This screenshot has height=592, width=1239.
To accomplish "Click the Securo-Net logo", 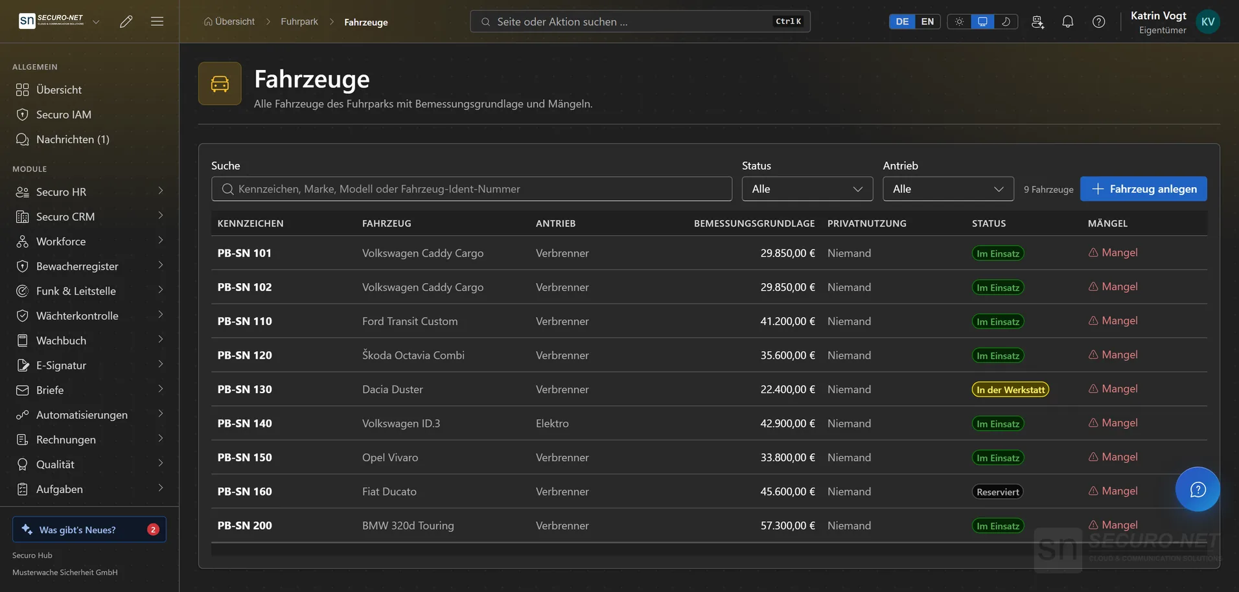I will click(x=52, y=21).
